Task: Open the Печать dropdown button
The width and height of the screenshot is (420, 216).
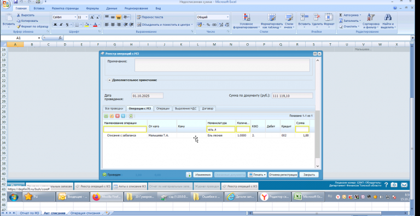Action: [x=258, y=175]
